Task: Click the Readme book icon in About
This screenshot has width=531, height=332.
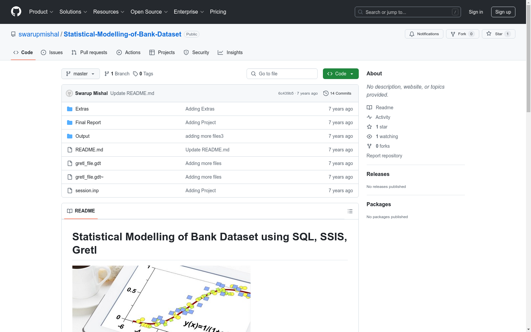Action: coord(369,108)
